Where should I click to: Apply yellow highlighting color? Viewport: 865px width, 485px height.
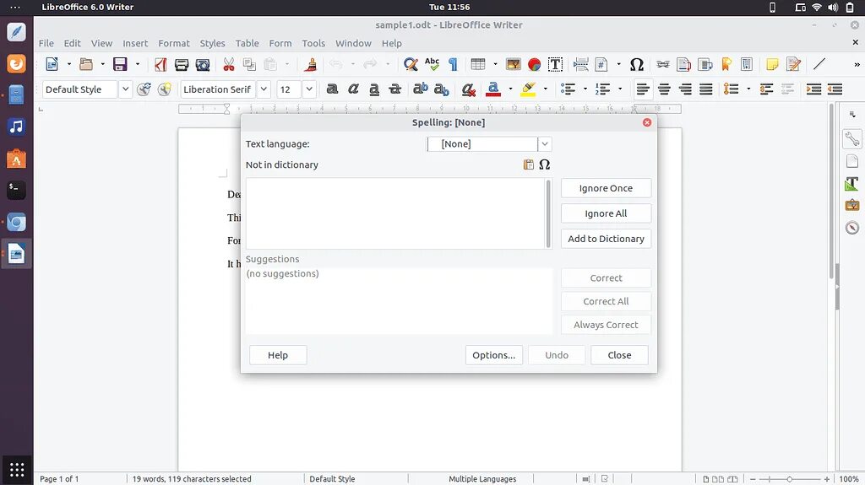pos(528,89)
